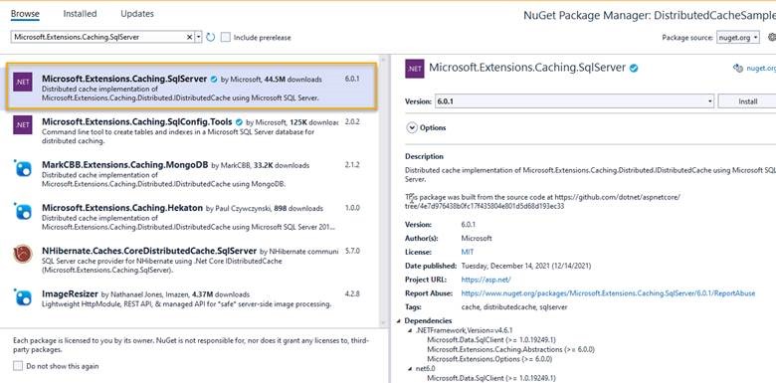Click the verified badge of SqlServer list entry
776x383 pixels.
click(214, 80)
